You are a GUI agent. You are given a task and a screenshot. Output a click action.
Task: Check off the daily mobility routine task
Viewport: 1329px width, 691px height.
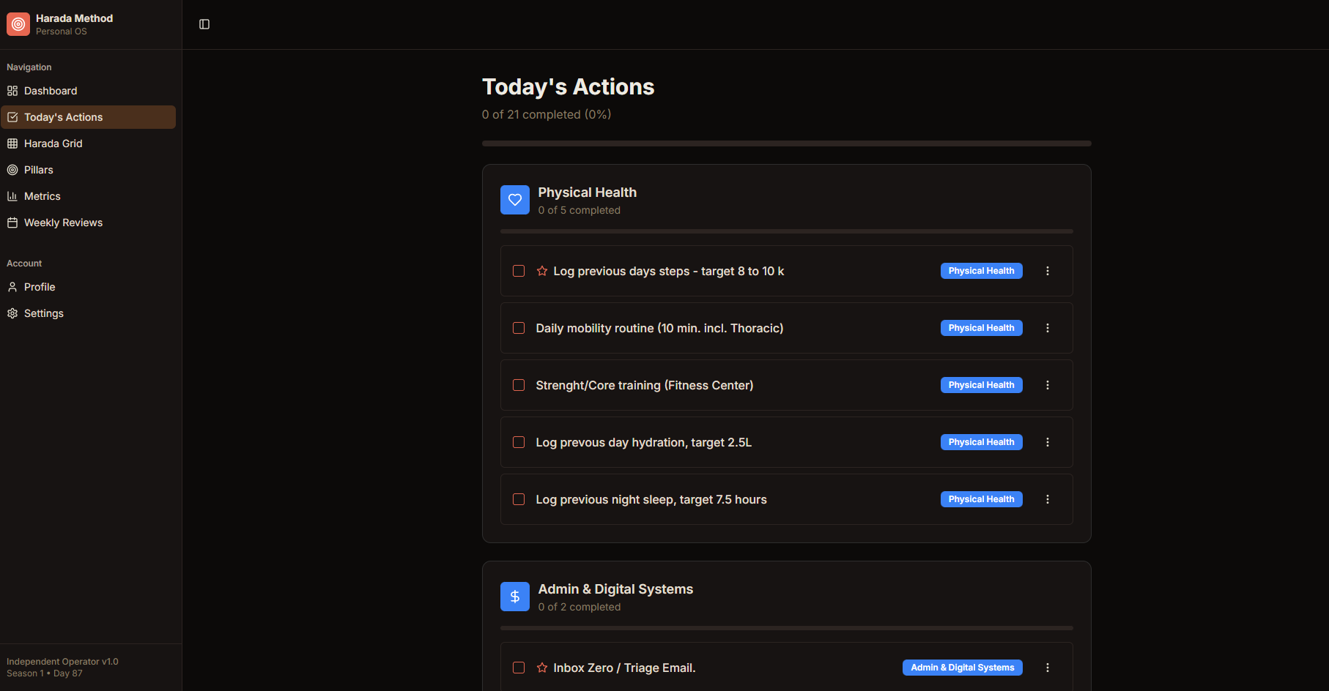[x=519, y=328]
